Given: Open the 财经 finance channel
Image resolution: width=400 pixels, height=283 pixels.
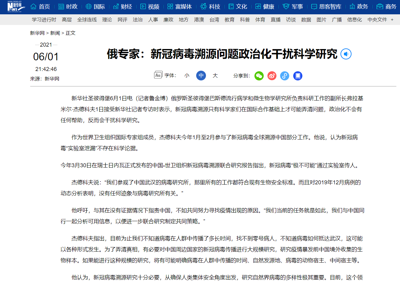Looking at the screenshot, I should click(x=123, y=7).
